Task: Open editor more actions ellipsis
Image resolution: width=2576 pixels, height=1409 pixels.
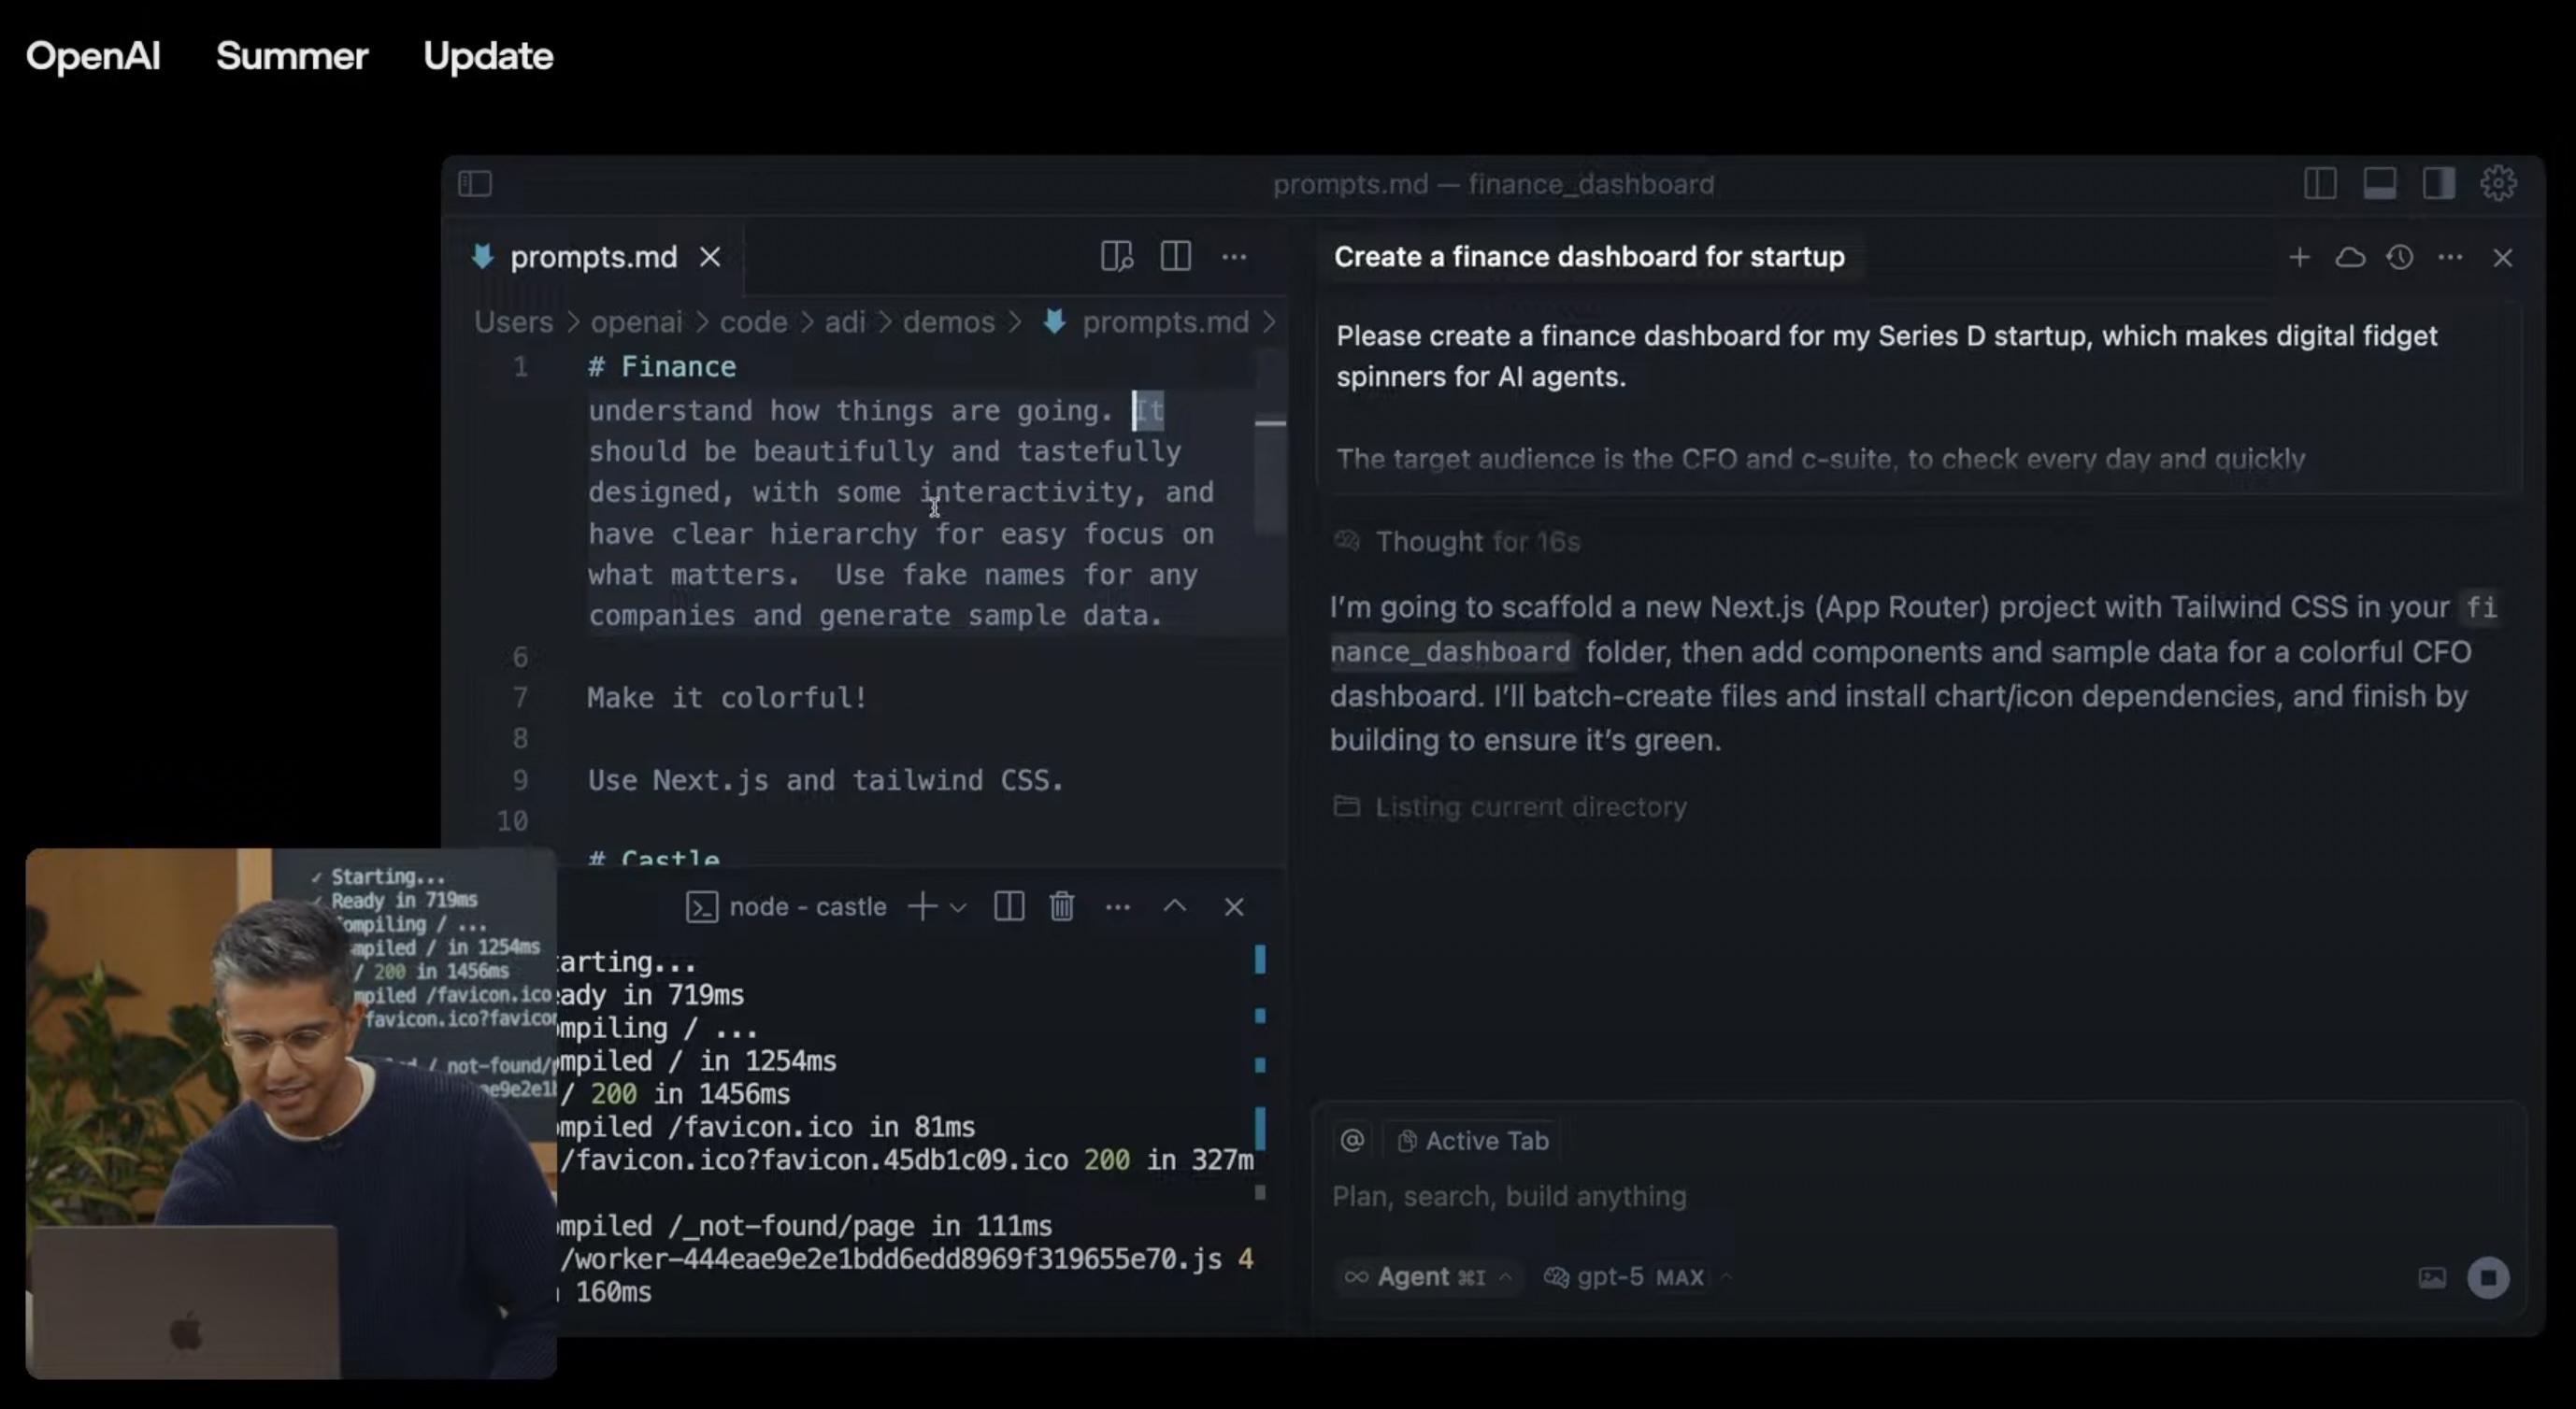Action: tap(1234, 257)
